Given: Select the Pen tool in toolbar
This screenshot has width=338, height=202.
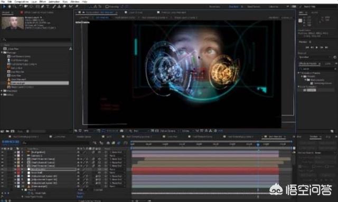Looking at the screenshot, I should (x=43, y=7).
